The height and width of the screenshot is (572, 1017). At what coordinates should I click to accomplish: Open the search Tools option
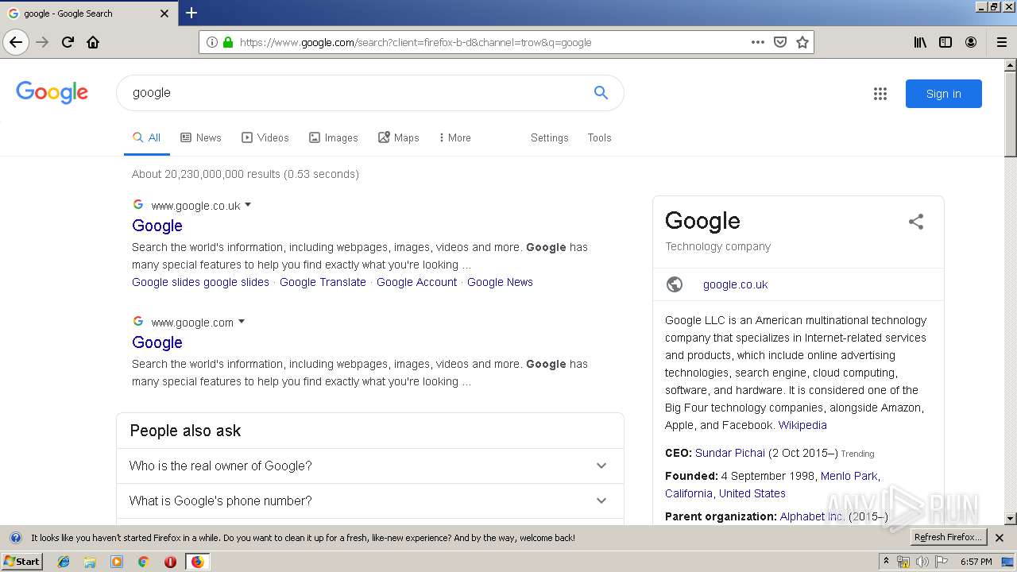(x=599, y=137)
